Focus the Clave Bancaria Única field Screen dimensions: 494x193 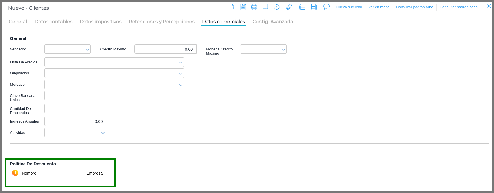(x=76, y=96)
